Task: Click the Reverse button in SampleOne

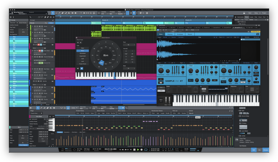Action: pos(174,37)
